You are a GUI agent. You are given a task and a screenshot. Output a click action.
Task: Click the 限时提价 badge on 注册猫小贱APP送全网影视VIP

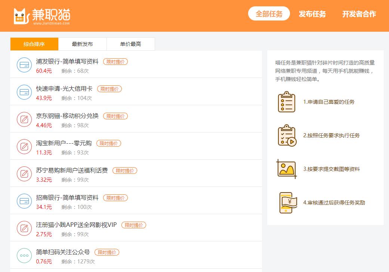134,225
